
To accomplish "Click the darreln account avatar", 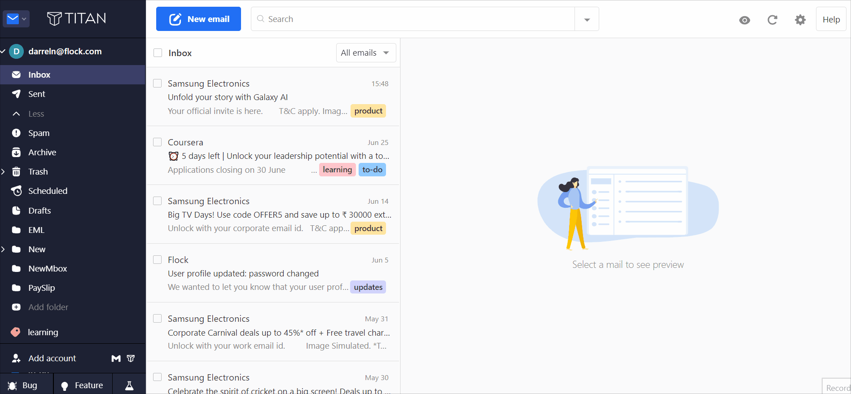I will click(17, 52).
